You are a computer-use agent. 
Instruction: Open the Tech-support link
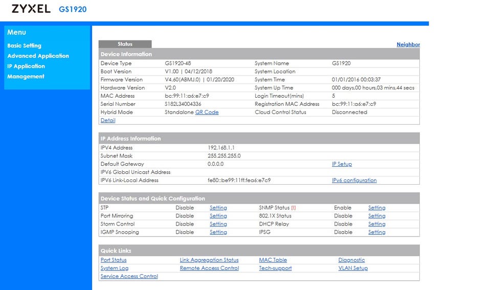click(275, 268)
